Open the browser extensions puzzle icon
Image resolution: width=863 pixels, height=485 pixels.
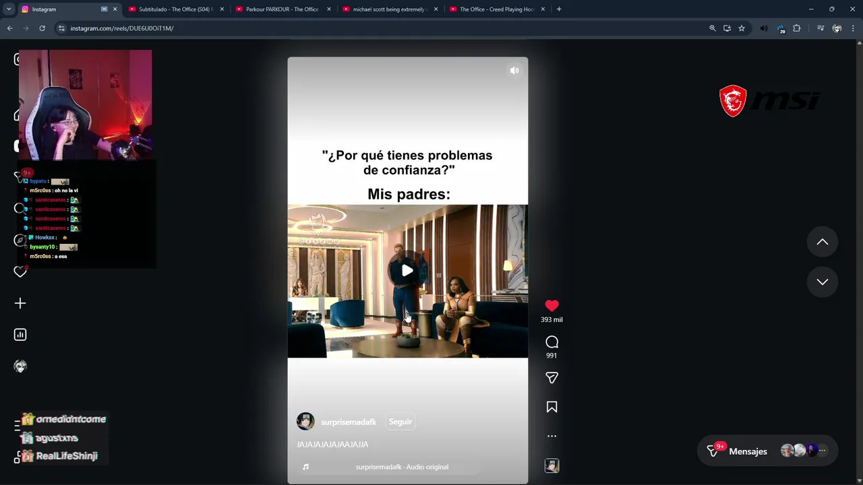click(x=797, y=28)
